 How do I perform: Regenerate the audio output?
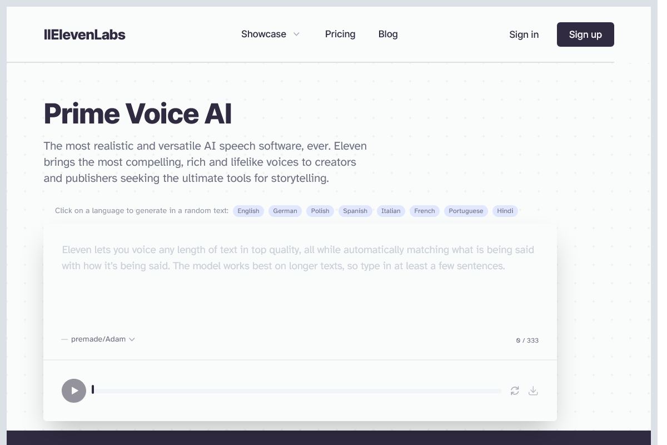click(x=514, y=390)
